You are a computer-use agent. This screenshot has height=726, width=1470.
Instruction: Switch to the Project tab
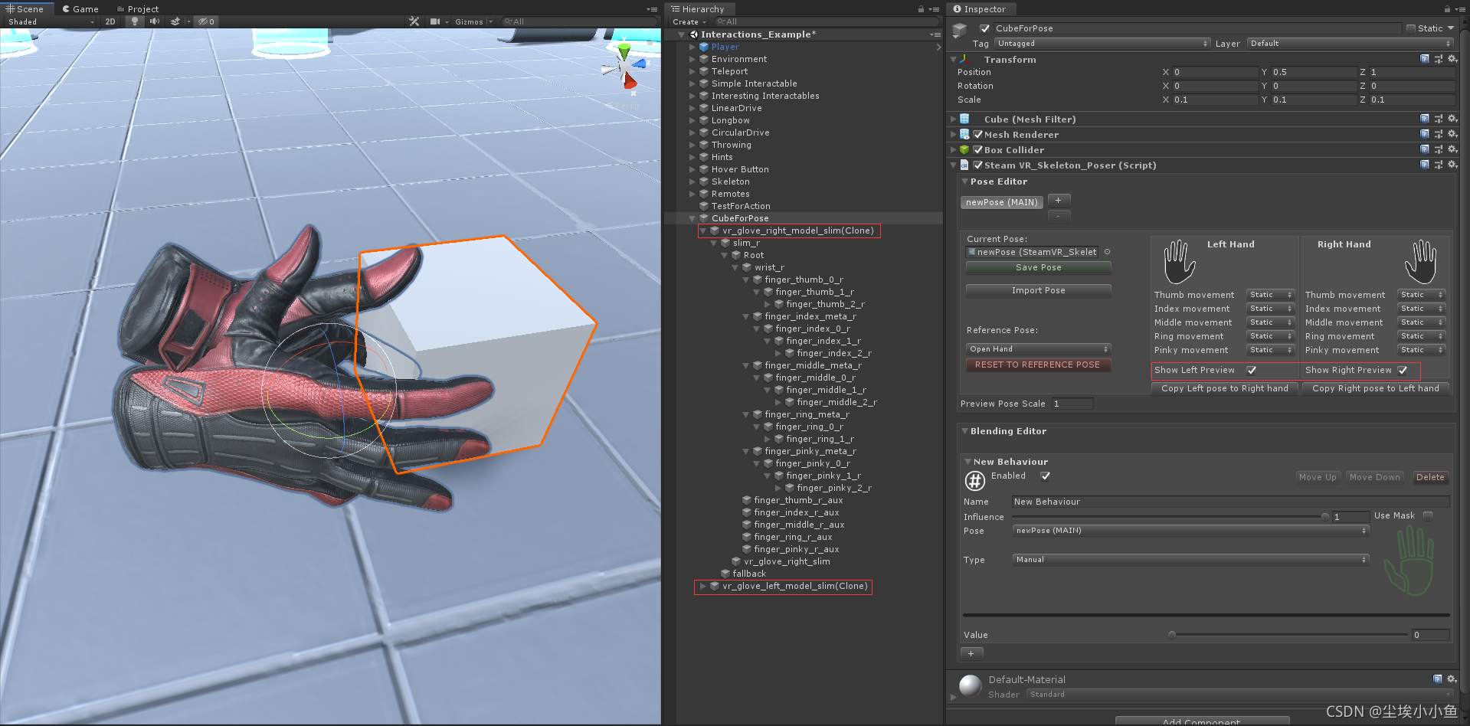click(138, 9)
